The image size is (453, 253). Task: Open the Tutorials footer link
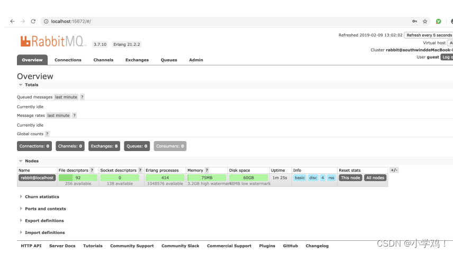coord(93,246)
